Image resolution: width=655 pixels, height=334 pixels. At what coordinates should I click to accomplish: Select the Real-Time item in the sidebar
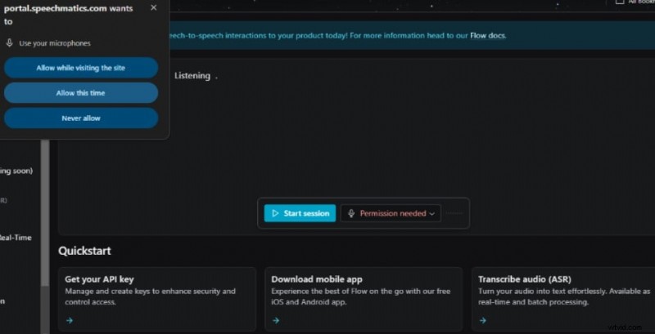pos(16,238)
